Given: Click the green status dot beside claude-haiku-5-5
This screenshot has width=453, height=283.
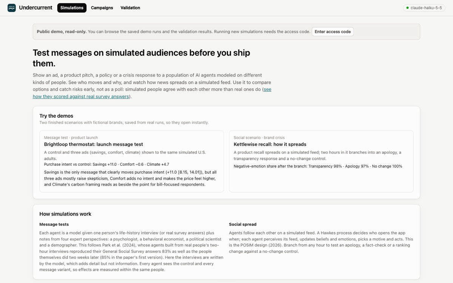Looking at the screenshot, I should [x=407, y=8].
